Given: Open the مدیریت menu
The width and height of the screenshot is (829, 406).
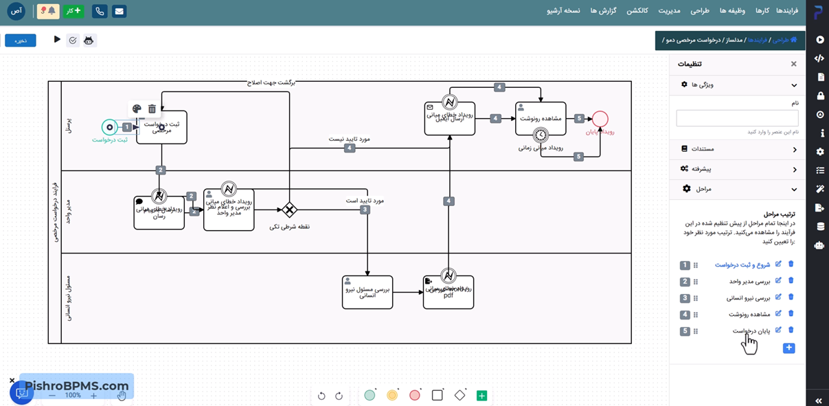Looking at the screenshot, I should coord(669,11).
